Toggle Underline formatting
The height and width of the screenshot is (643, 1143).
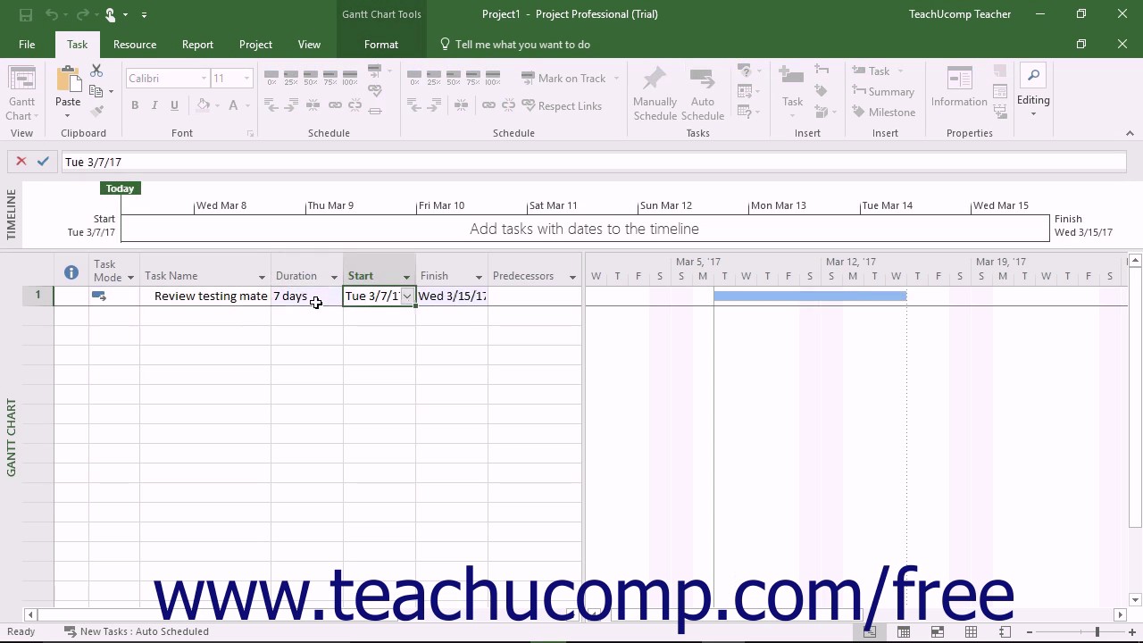click(x=174, y=105)
